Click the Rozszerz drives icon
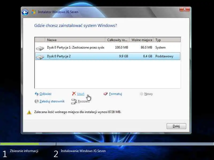Viewport: 214px width, 160px height. coord(74,102)
